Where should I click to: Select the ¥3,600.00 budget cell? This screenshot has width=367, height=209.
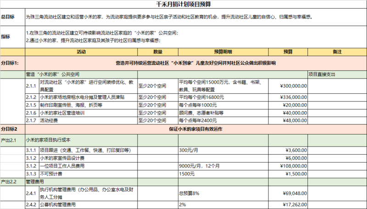[288, 150]
